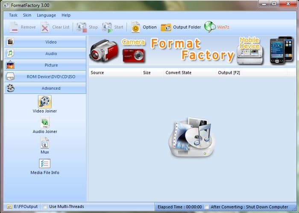Open the Language menu

(46, 15)
